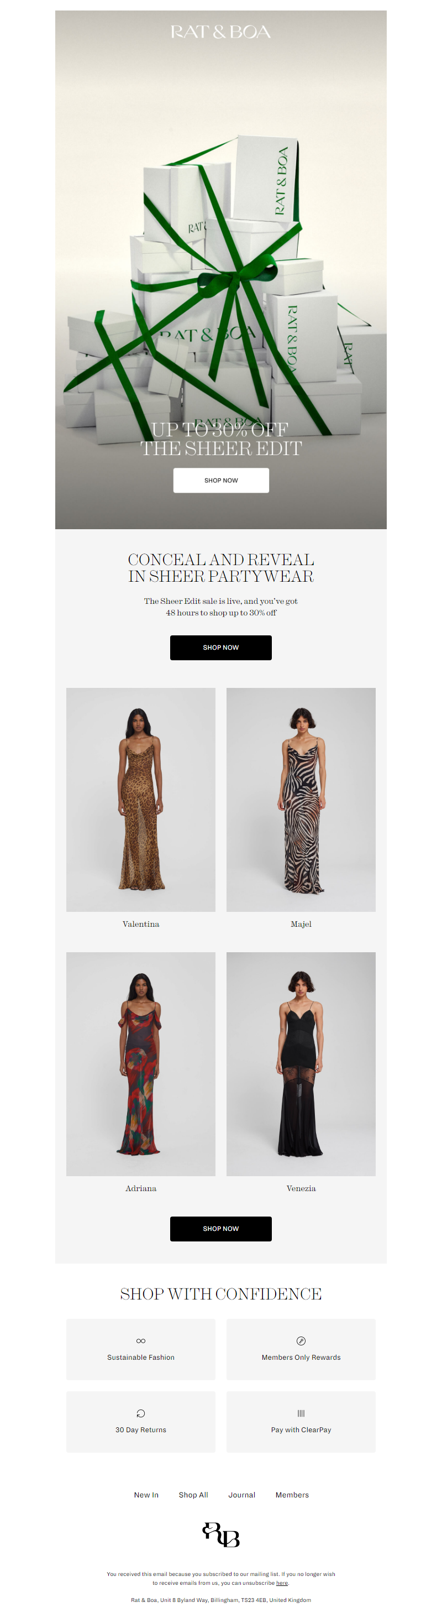Open the Members footer link
The width and height of the screenshot is (442, 1623).
[x=292, y=1495]
